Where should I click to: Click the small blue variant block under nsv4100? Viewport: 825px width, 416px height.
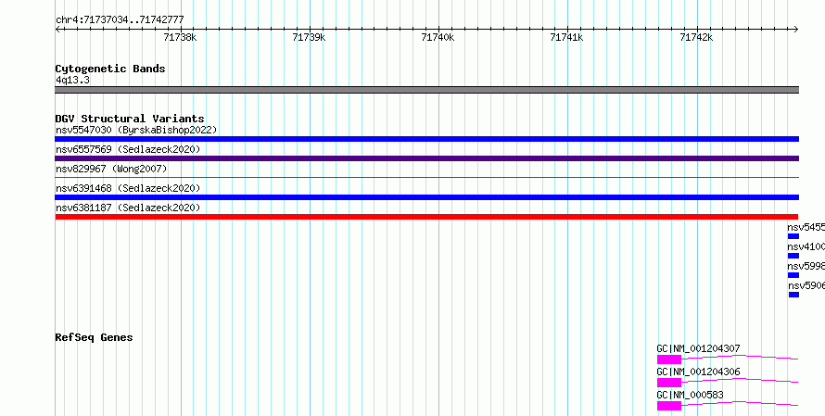click(793, 256)
